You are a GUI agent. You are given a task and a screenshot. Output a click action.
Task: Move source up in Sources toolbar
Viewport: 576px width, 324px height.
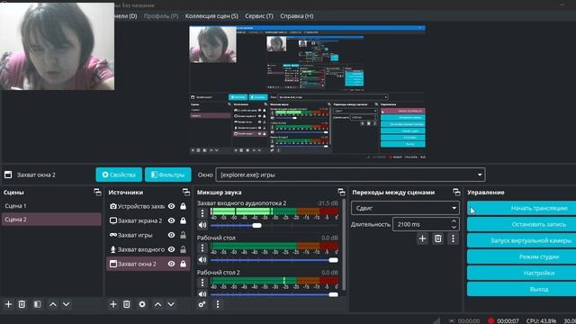tap(158, 304)
